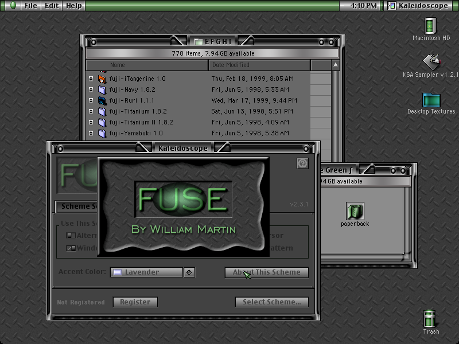Click the EFGHI folder icon in title bar
The image size is (459, 344).
pyautogui.click(x=199, y=42)
